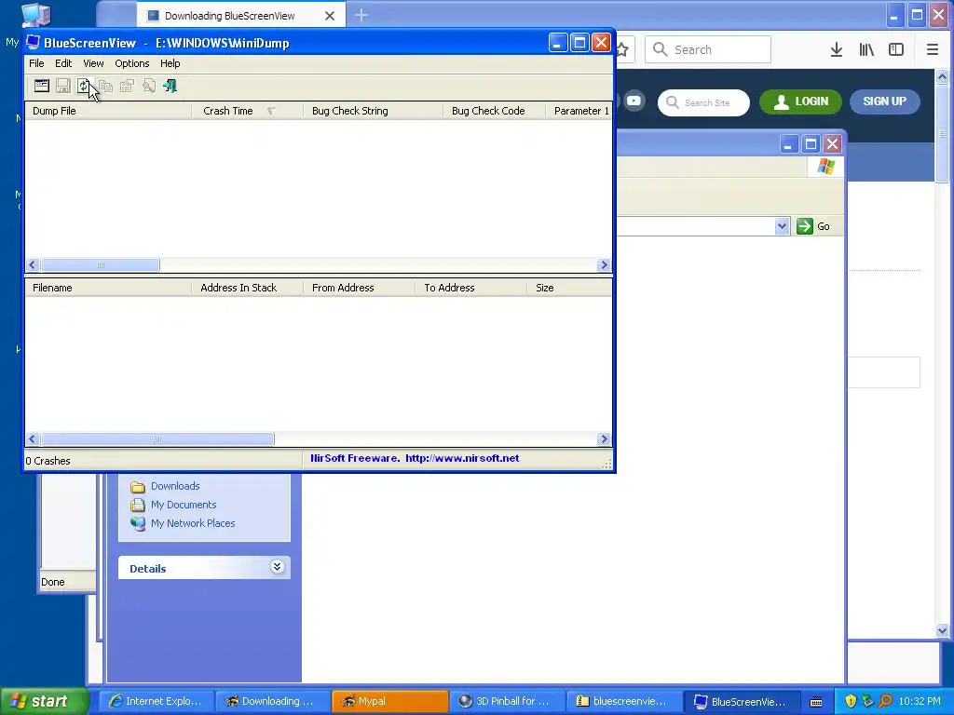Open My Documents in Explorer sidebar
The width and height of the screenshot is (954, 715).
184,505
